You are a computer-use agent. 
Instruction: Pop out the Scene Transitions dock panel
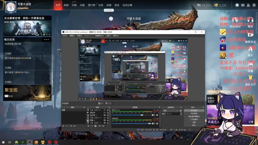tap(181, 107)
